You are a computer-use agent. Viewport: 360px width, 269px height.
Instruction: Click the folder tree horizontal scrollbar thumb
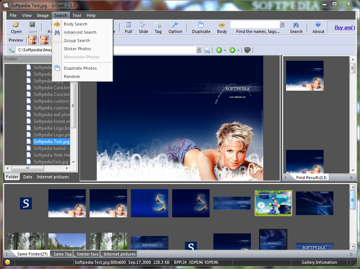(27, 168)
